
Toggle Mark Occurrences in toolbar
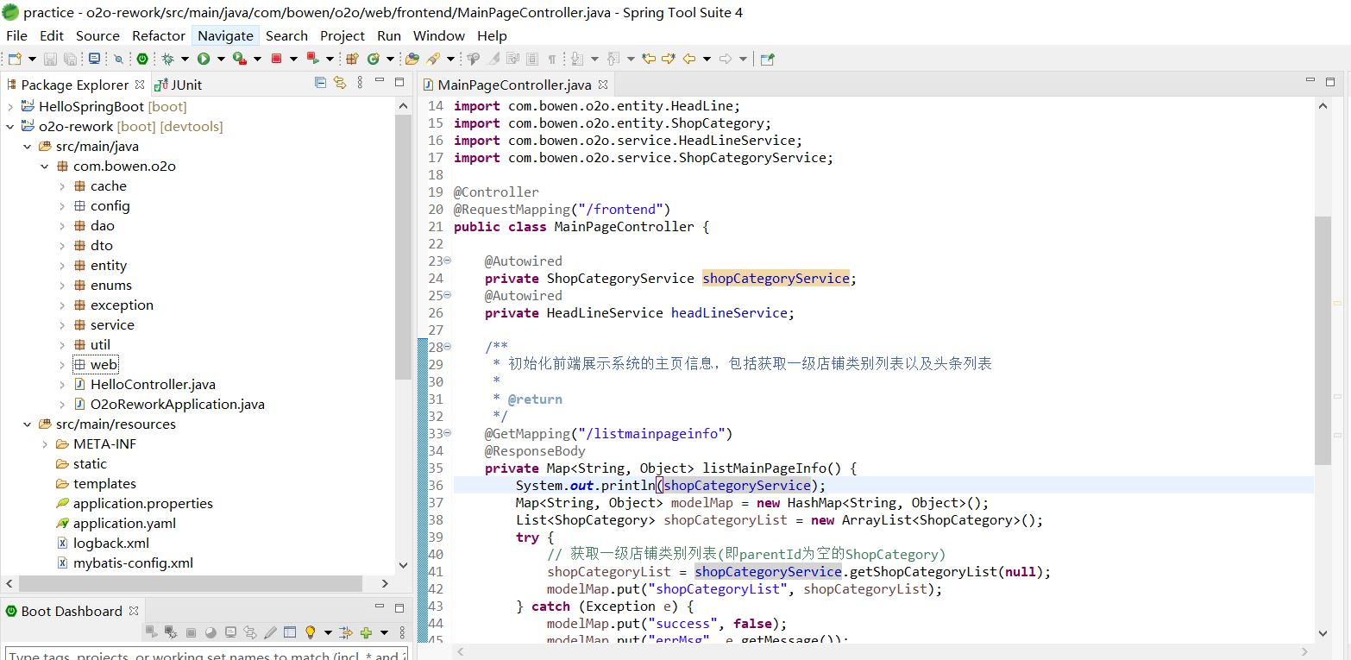[x=494, y=59]
